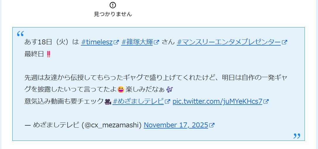Click external-link icon after #マンスリーエンタメプレゼンター
318x149 pixels.
pyautogui.click(x=284, y=42)
